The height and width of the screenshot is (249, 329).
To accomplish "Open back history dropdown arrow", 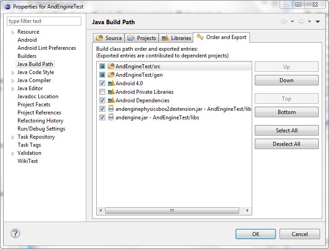I will (292, 22).
